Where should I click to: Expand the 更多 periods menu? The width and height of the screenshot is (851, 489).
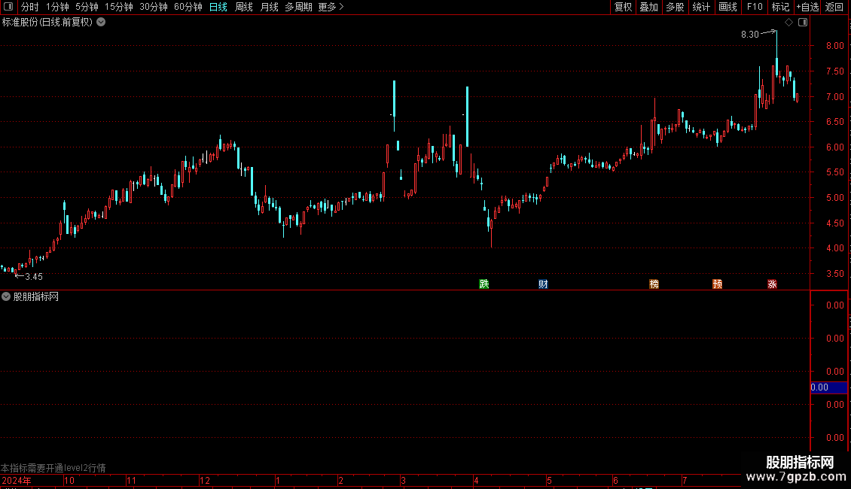(x=331, y=7)
